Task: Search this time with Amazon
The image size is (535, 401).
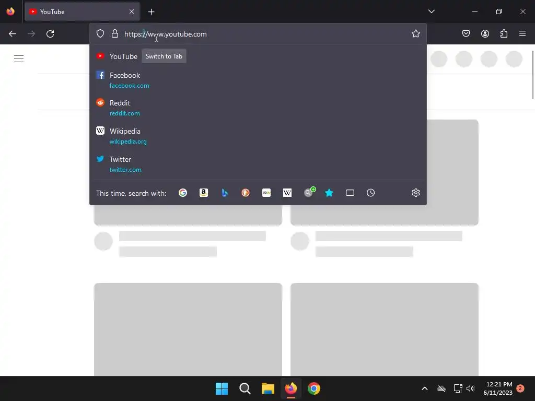Action: 204,193
